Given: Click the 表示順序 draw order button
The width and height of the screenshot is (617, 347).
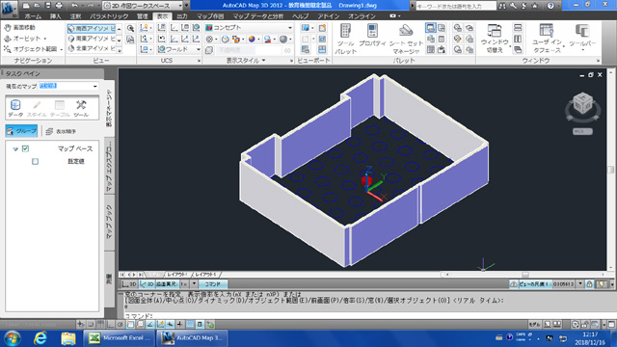Looking at the screenshot, I should pyautogui.click(x=61, y=131).
